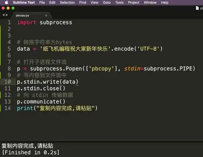Click the 'data' variable on line 5
This screenshot has width=203, height=157.
[24, 49]
